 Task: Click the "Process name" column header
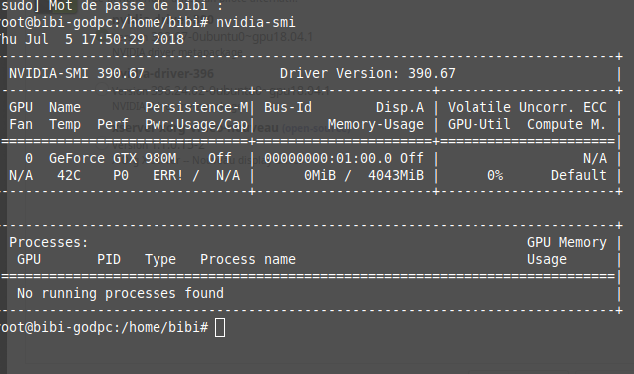[248, 259]
